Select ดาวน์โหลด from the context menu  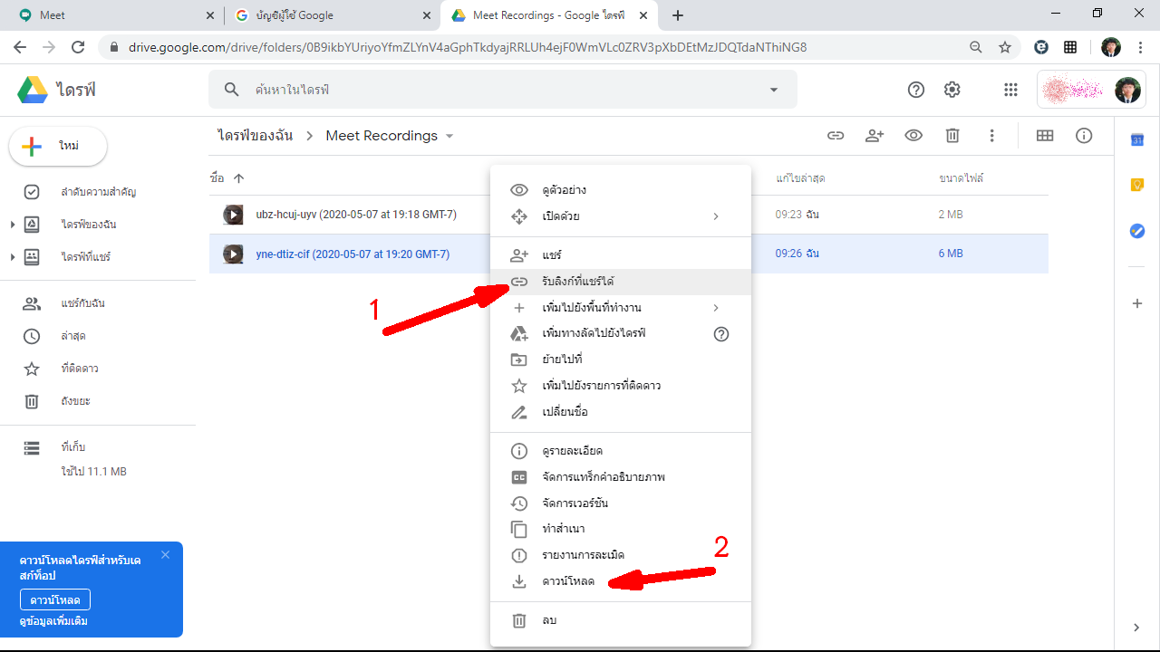[x=568, y=581]
